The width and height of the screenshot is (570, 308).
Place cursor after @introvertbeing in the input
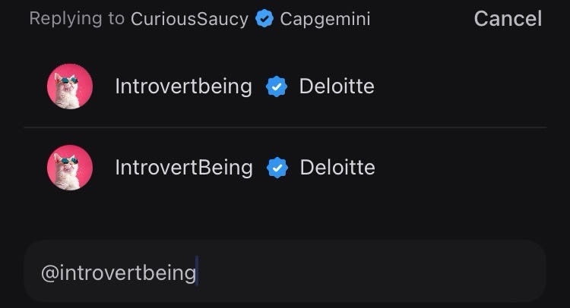pos(197,272)
